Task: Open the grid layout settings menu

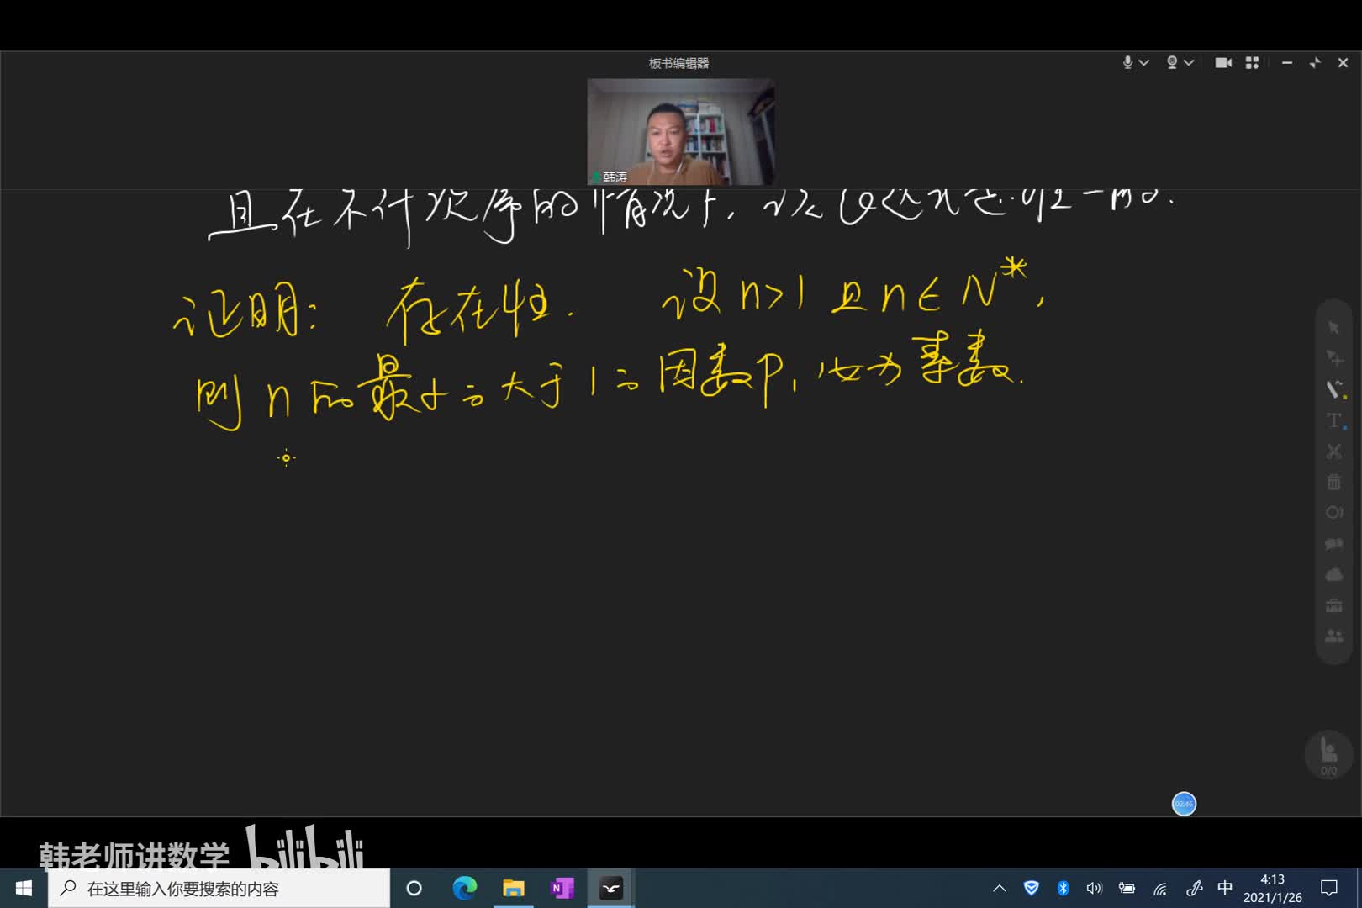Action: pyautogui.click(x=1252, y=63)
